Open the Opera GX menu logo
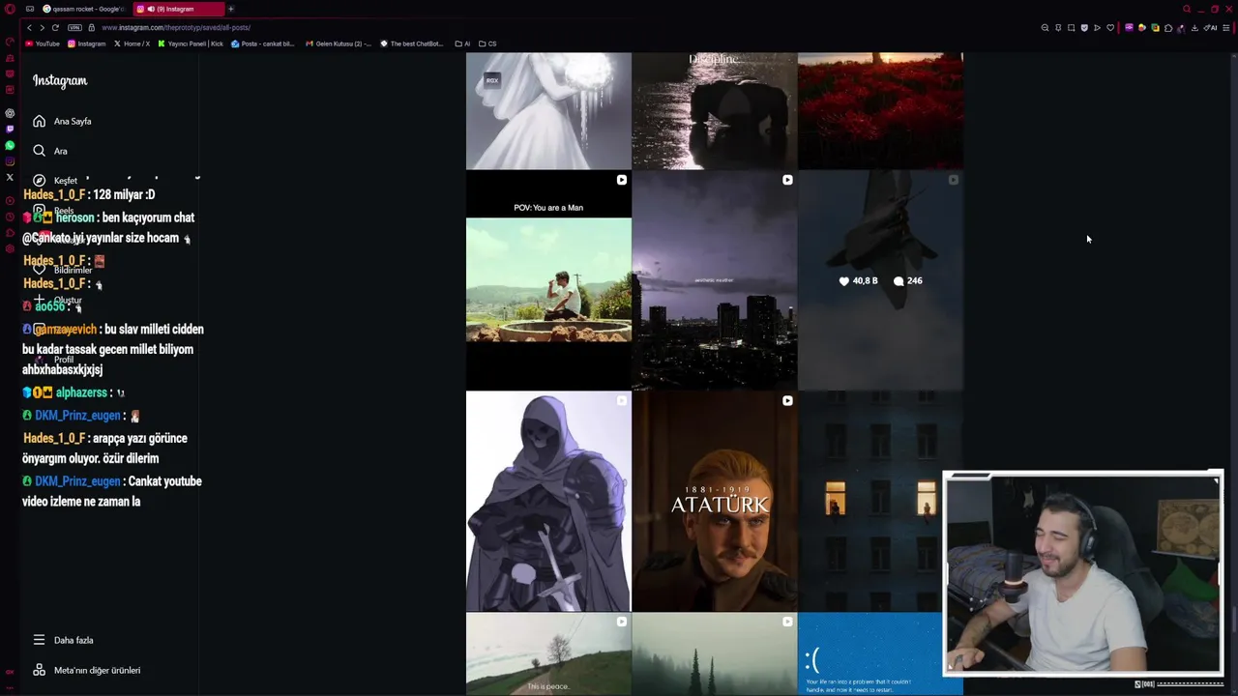 pyautogui.click(x=10, y=9)
